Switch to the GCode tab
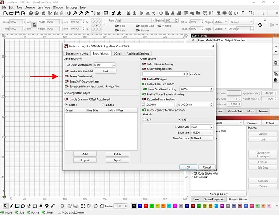This screenshot has height=215, width=279. point(117,53)
